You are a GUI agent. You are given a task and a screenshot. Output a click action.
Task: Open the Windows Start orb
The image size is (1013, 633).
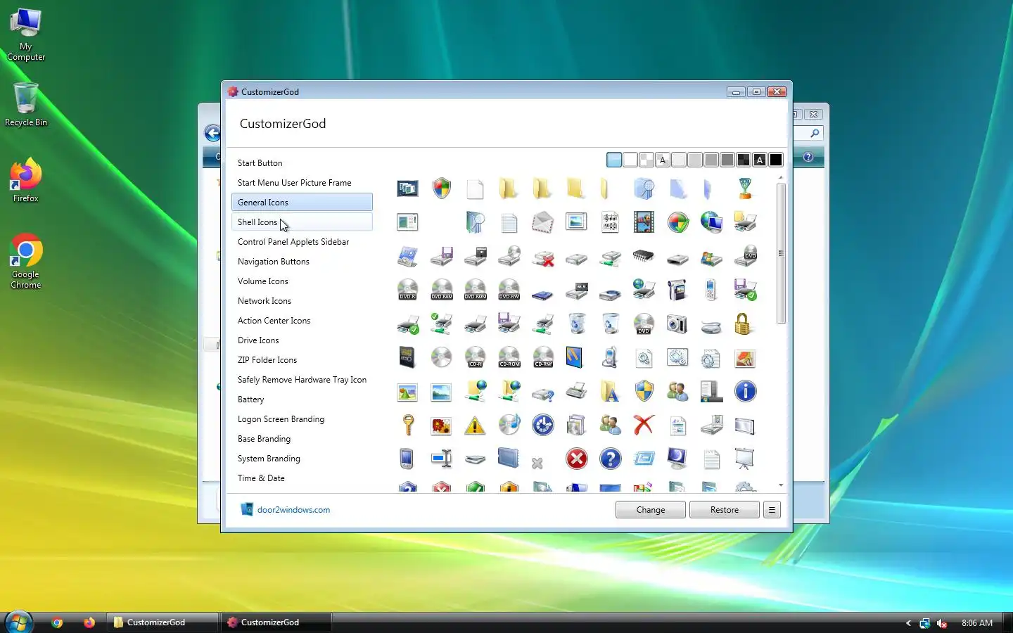pyautogui.click(x=19, y=622)
